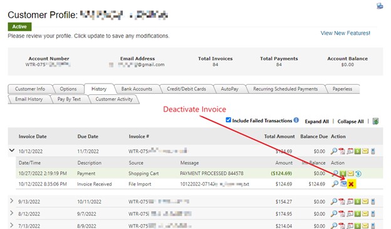Click the File Import source cell

140,184
